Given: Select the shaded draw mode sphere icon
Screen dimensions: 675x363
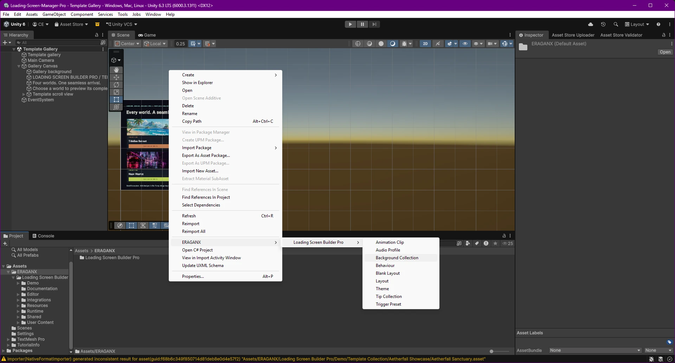Looking at the screenshot, I should 381,44.
